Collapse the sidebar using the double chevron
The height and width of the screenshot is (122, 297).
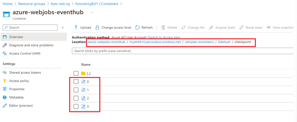[63, 28]
